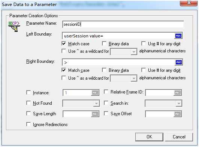
Task: Enable the Instance checkbox
Action: (28, 92)
